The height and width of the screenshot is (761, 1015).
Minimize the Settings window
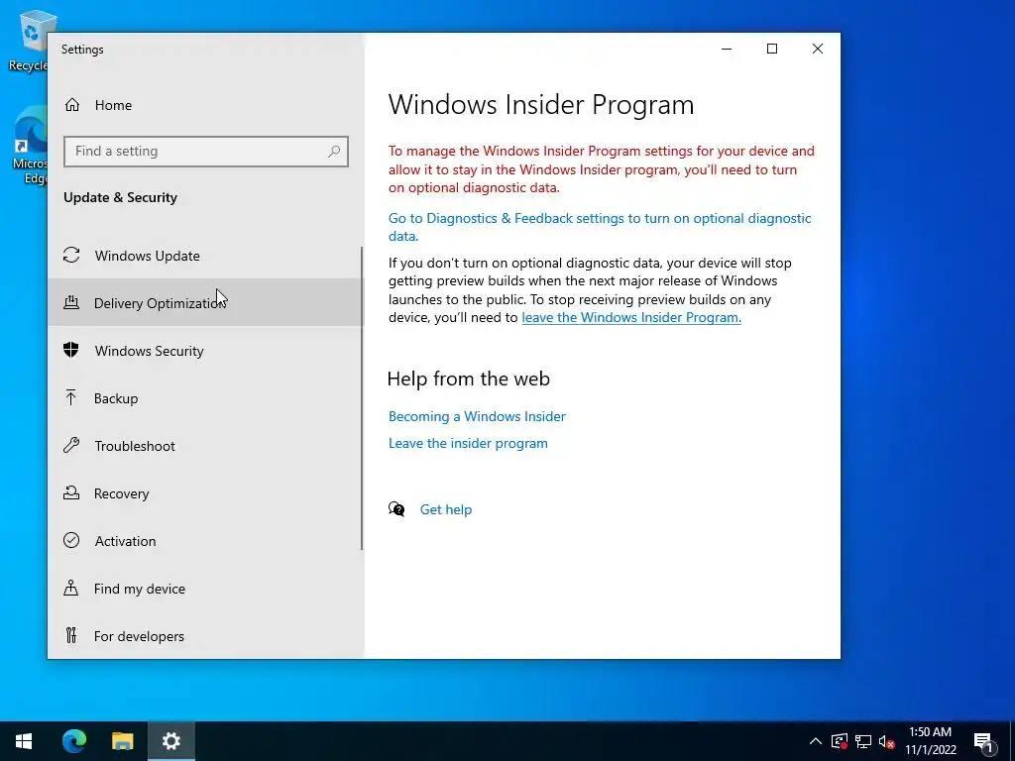click(727, 50)
